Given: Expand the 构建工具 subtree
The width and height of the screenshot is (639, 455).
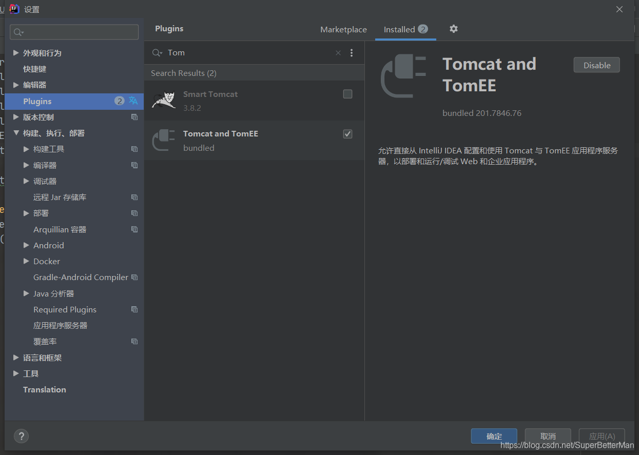Looking at the screenshot, I should pos(27,149).
